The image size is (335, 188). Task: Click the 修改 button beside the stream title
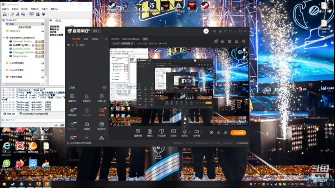pyautogui.click(x=145, y=39)
